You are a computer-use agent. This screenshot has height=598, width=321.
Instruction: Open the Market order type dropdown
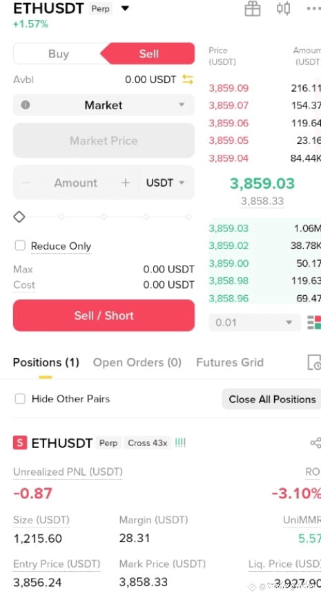[x=104, y=105]
